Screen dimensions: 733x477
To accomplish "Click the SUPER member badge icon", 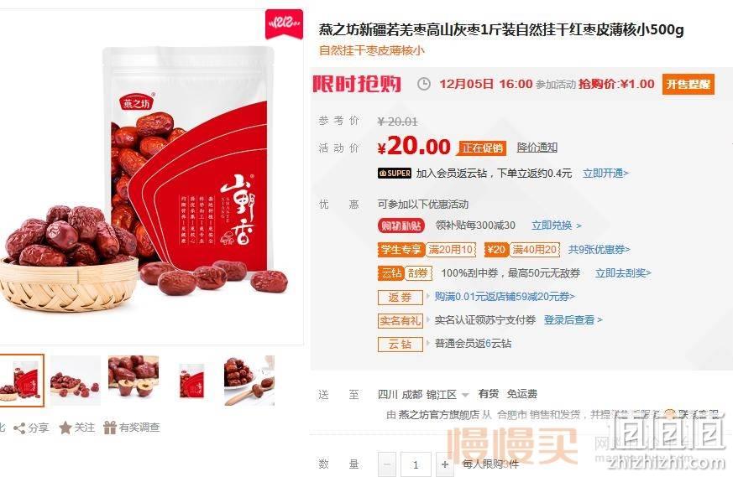I will point(395,174).
